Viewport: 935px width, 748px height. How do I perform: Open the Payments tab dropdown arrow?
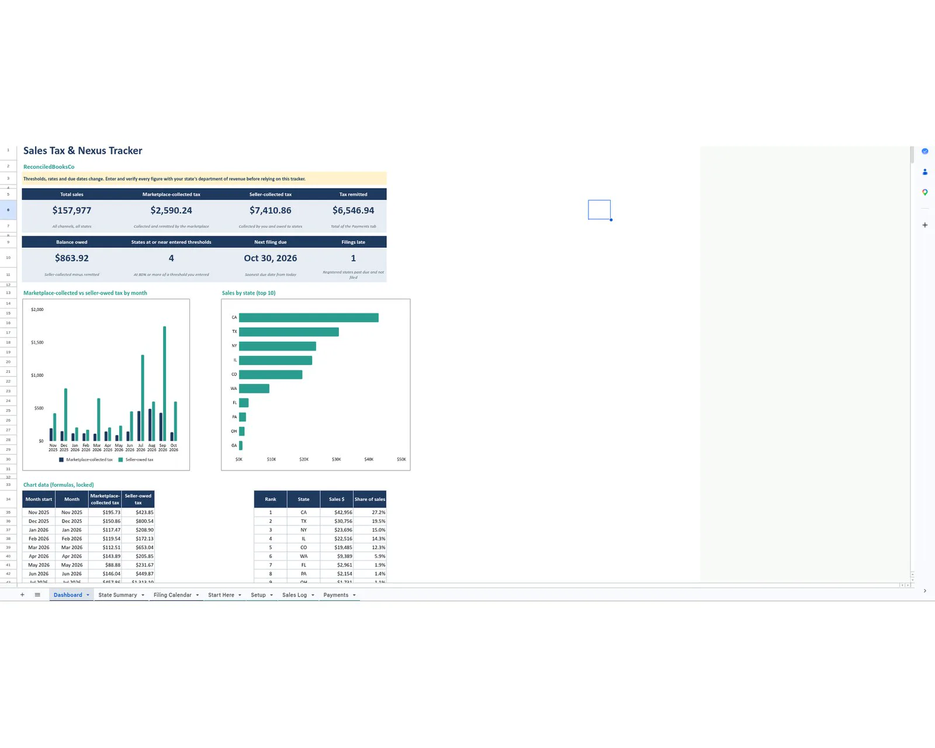point(354,595)
